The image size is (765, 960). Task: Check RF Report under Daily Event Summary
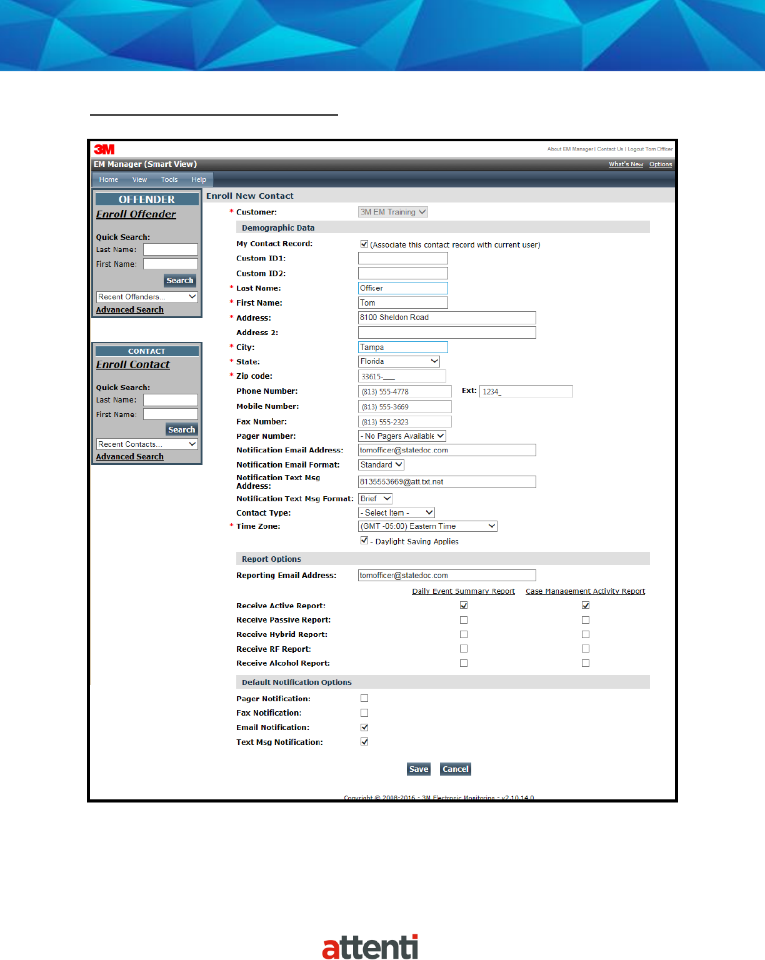point(464,649)
